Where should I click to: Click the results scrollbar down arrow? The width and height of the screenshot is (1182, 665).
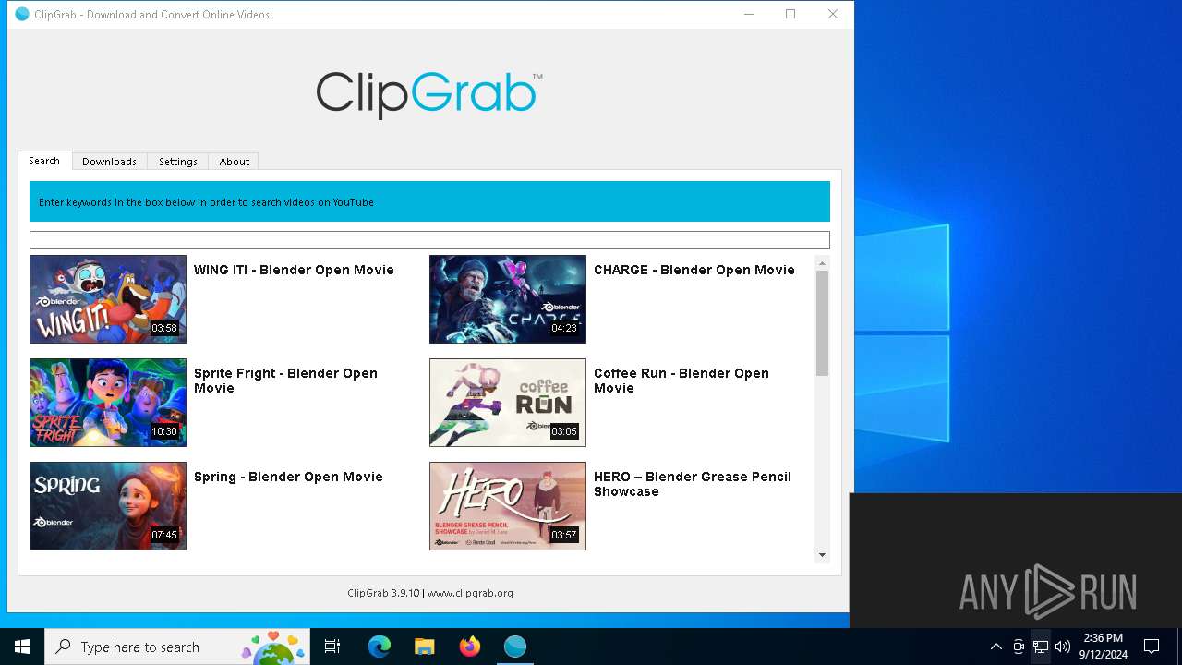click(822, 555)
